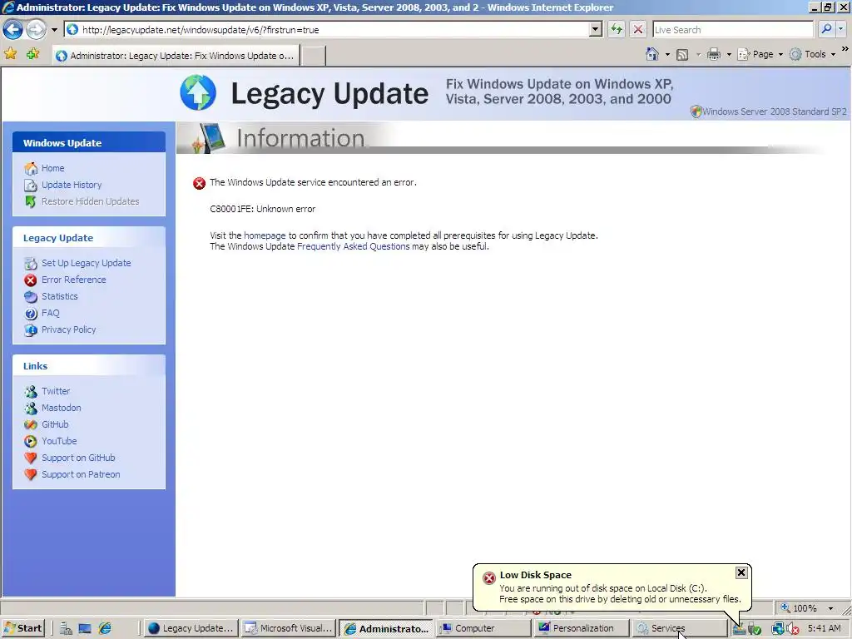Open the search provider options dropdown
Screen dimensions: 852x639
tap(840, 29)
